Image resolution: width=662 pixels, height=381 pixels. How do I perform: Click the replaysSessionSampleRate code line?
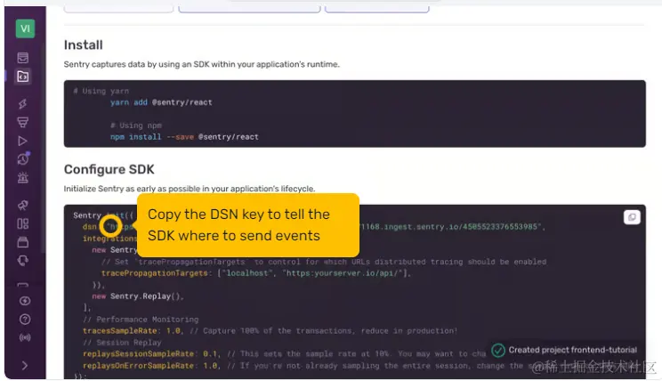tap(284, 354)
